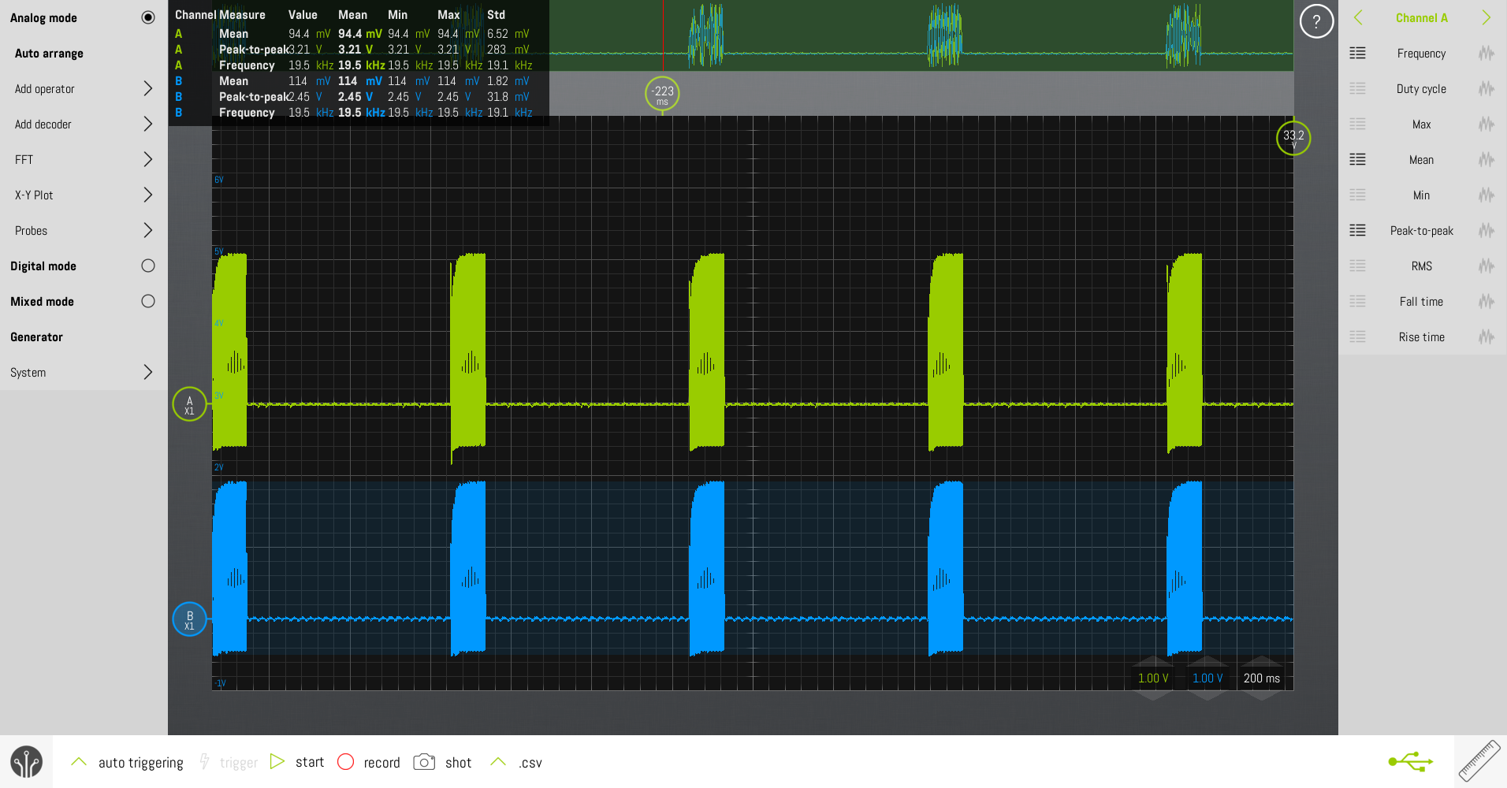Select Analog mode radio button

147,17
